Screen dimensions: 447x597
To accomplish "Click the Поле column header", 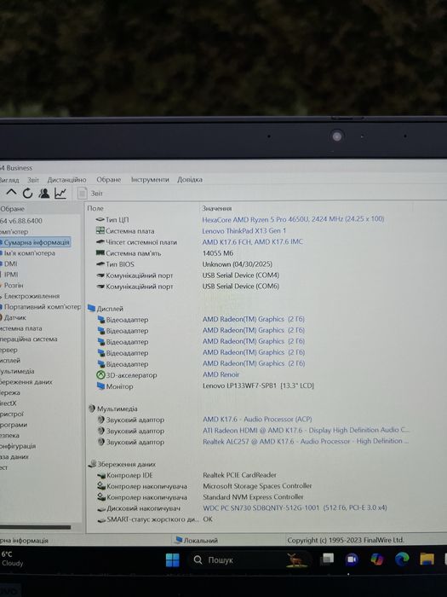I will [x=95, y=208].
